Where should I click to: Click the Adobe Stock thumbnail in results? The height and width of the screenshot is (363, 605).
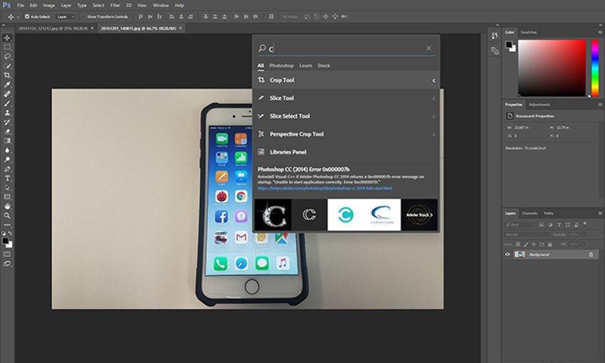coord(419,214)
